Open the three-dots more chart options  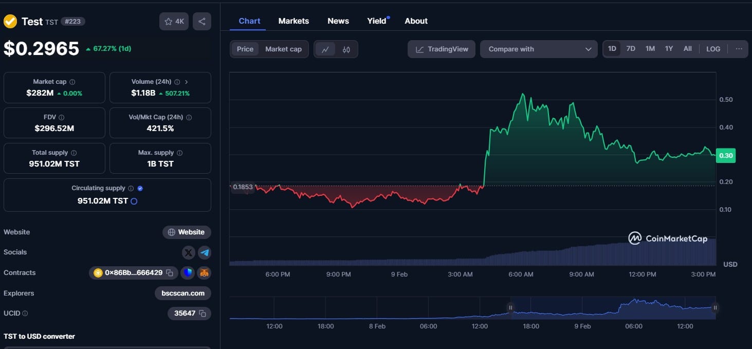point(739,49)
